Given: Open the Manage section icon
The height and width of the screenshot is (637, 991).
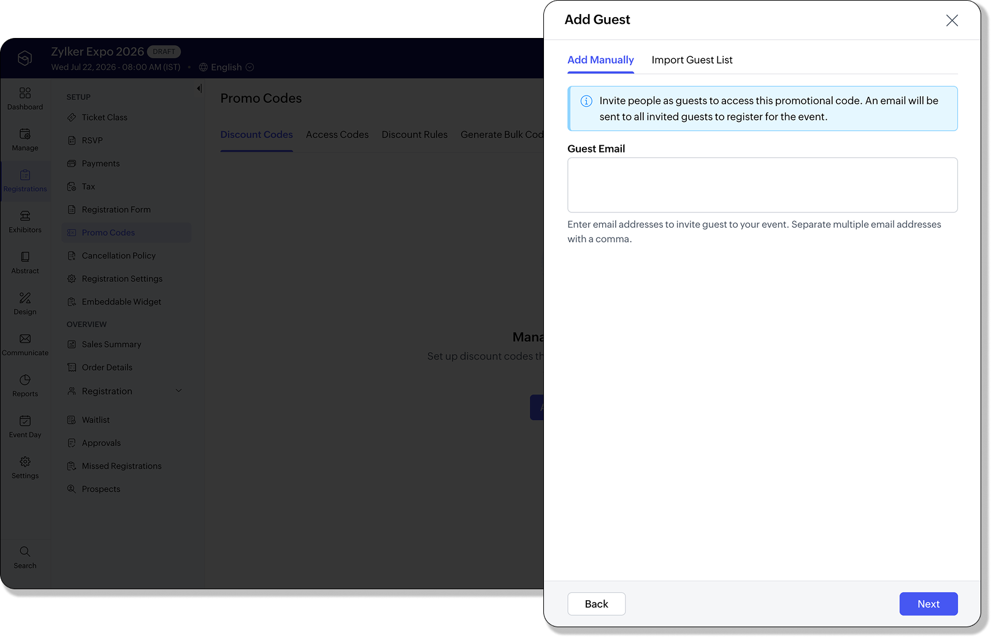Looking at the screenshot, I should tap(25, 134).
